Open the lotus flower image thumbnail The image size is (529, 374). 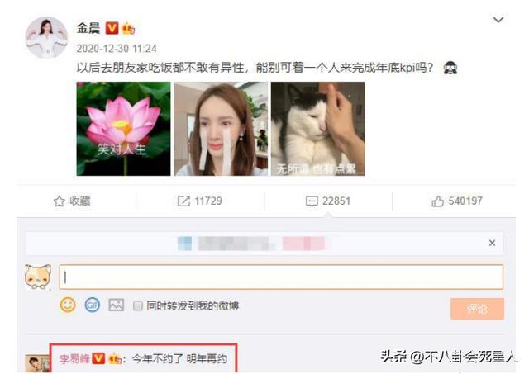click(123, 128)
